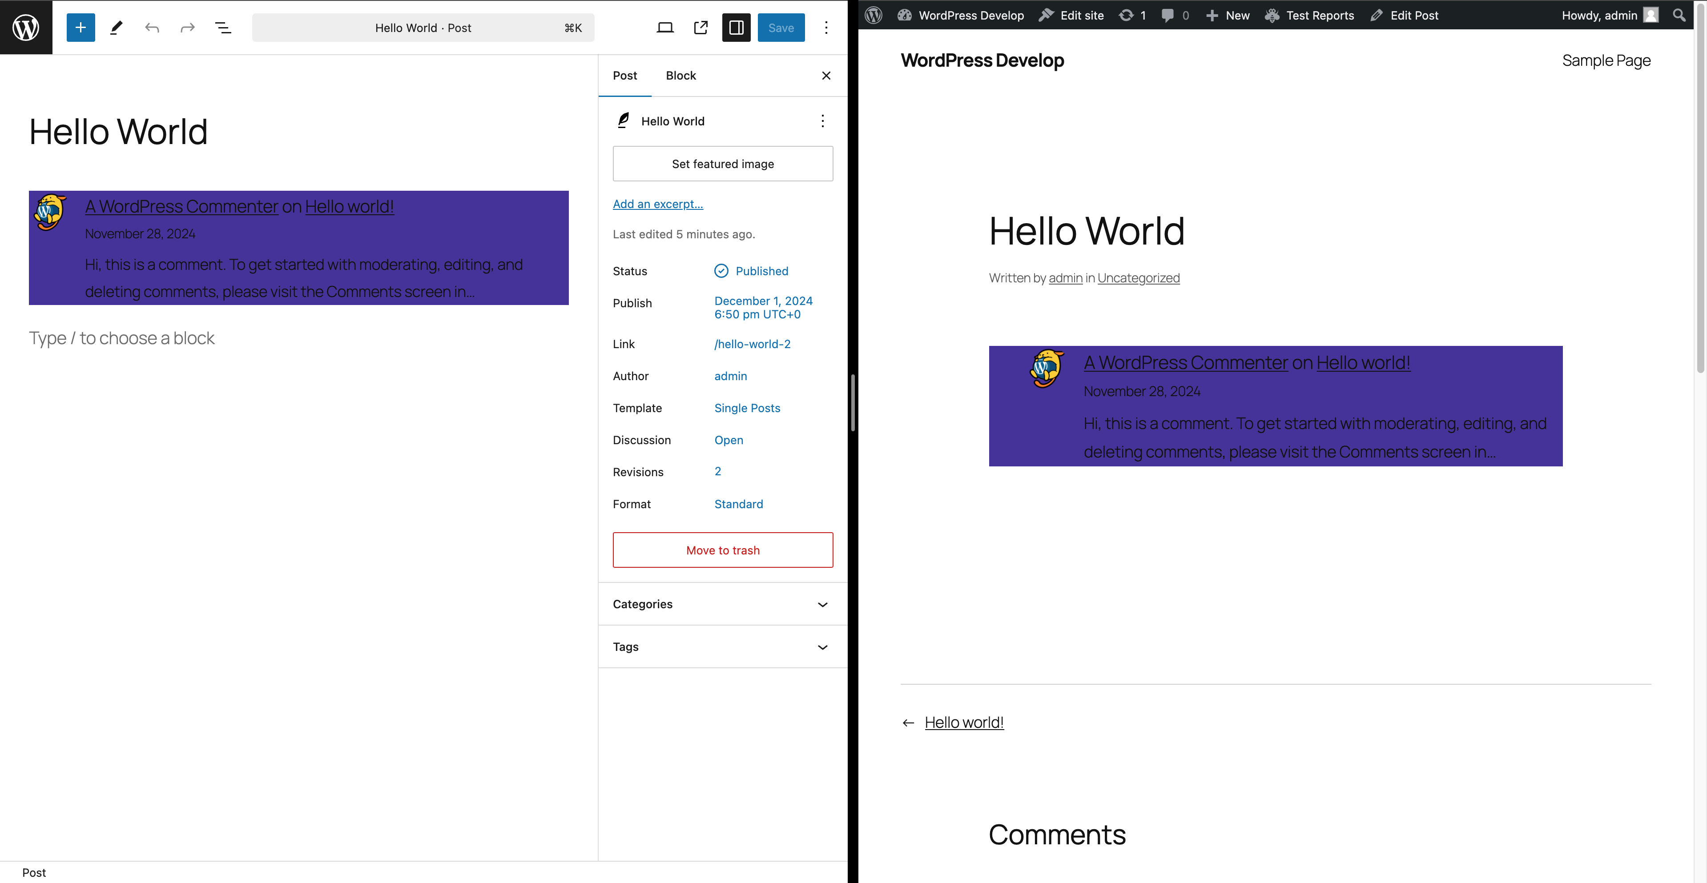
Task: Click the block inserter plus button
Action: point(80,27)
